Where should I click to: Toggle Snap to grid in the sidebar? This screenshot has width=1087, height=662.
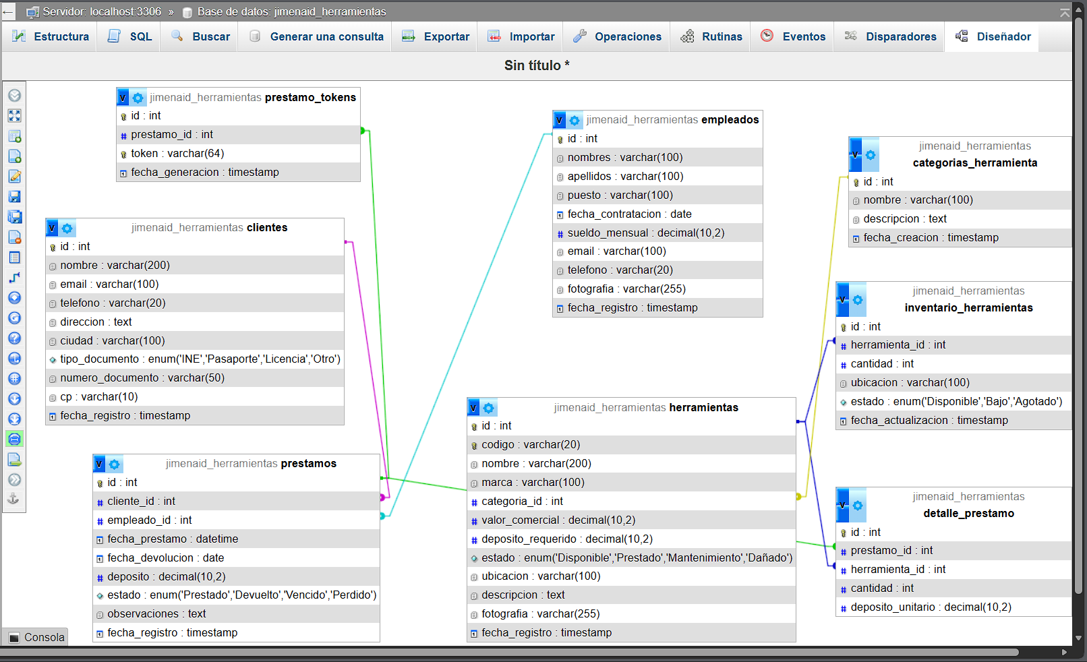pos(14,379)
